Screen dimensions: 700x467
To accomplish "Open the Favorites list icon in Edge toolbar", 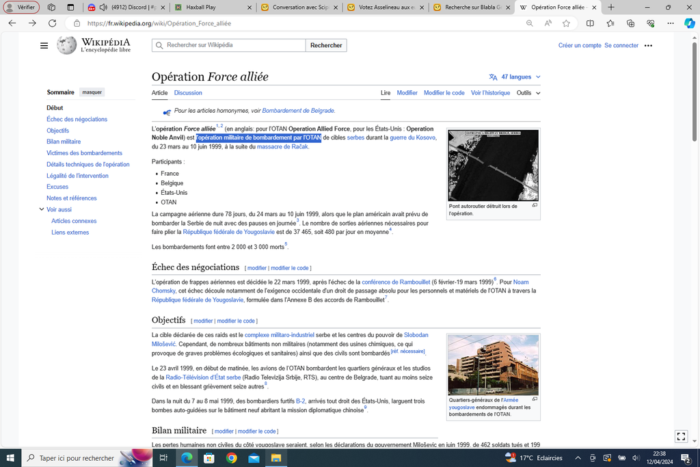I will (x=610, y=23).
